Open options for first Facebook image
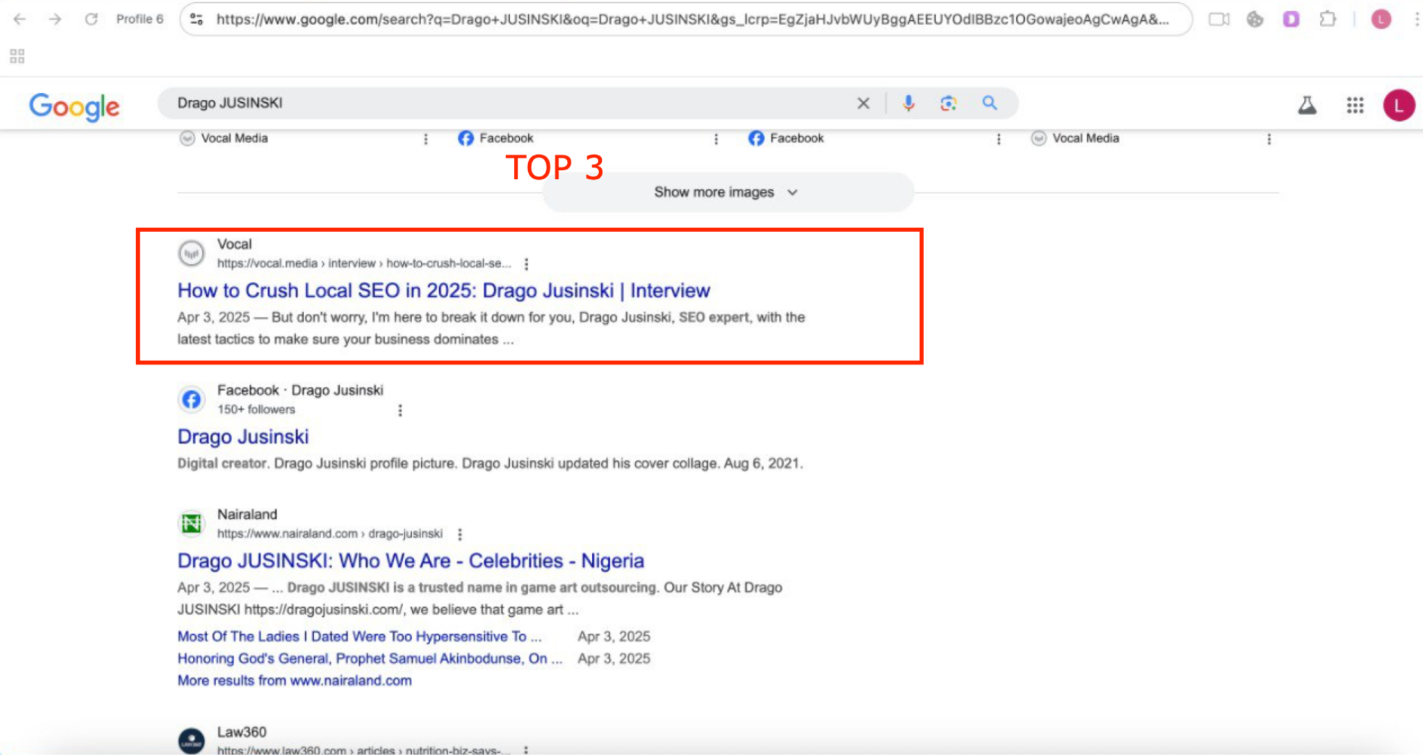The width and height of the screenshot is (1423, 755). [x=716, y=139]
